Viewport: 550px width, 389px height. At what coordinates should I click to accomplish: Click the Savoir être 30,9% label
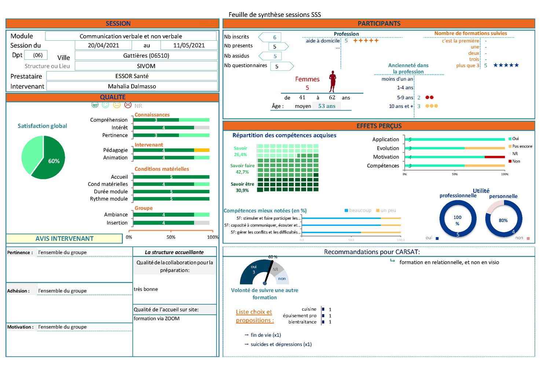click(242, 187)
